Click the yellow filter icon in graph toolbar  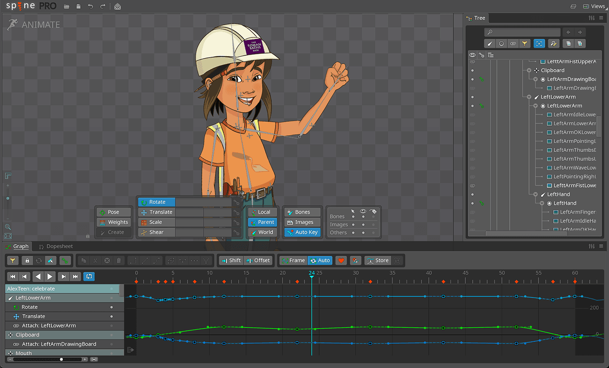tap(13, 260)
